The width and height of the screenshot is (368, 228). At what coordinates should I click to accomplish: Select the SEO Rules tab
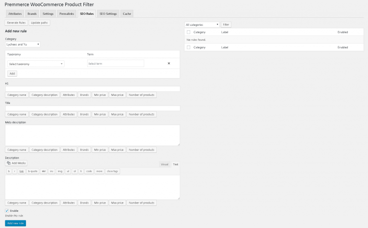[87, 13]
